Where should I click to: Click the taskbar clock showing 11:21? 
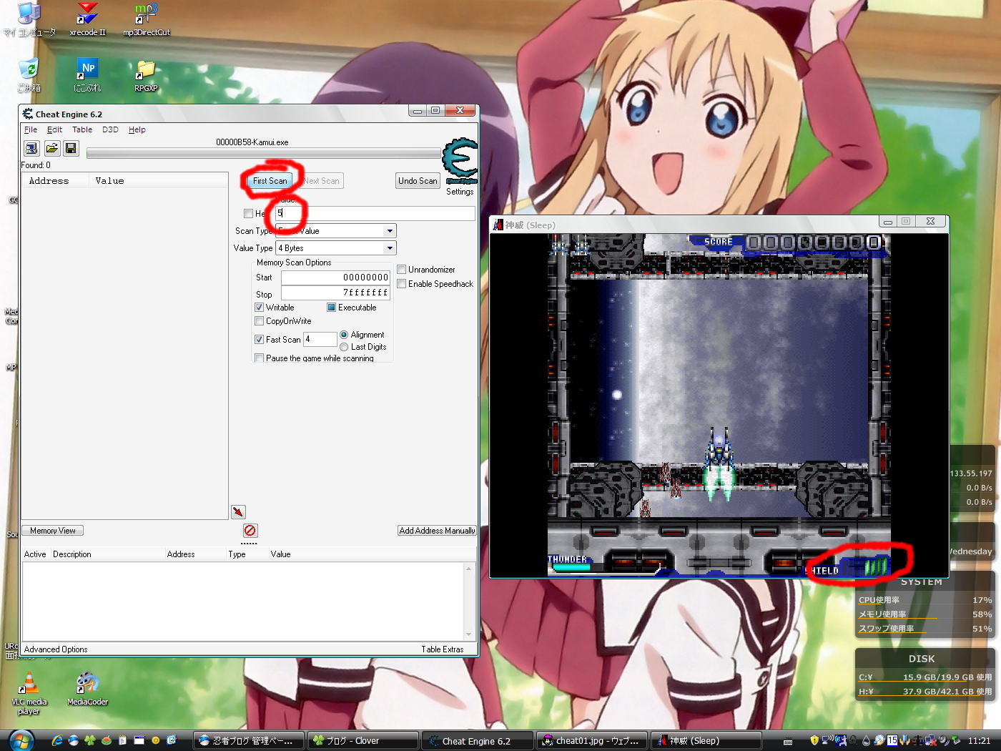pos(979,741)
